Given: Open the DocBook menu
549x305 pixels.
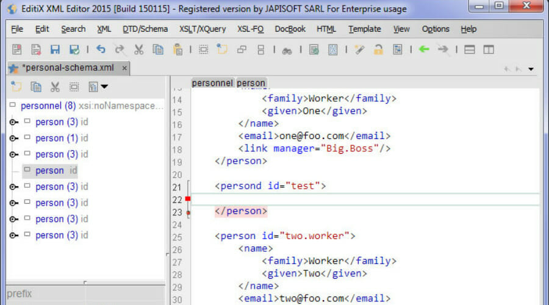Looking at the screenshot, I should tap(290, 29).
